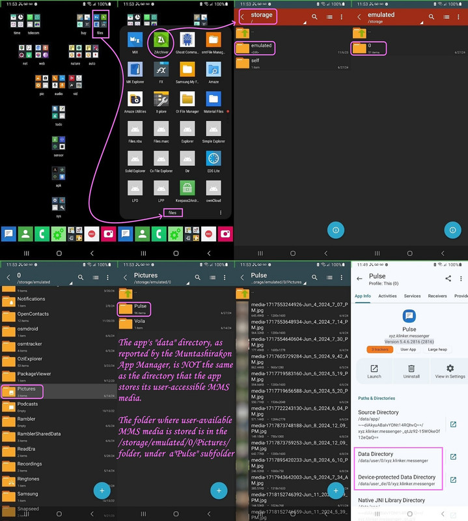Switch to Activities tab

click(x=387, y=296)
